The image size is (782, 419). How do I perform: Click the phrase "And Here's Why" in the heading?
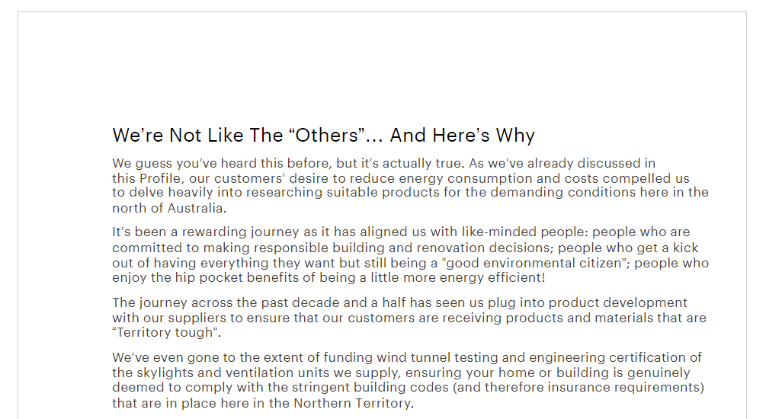tap(462, 136)
